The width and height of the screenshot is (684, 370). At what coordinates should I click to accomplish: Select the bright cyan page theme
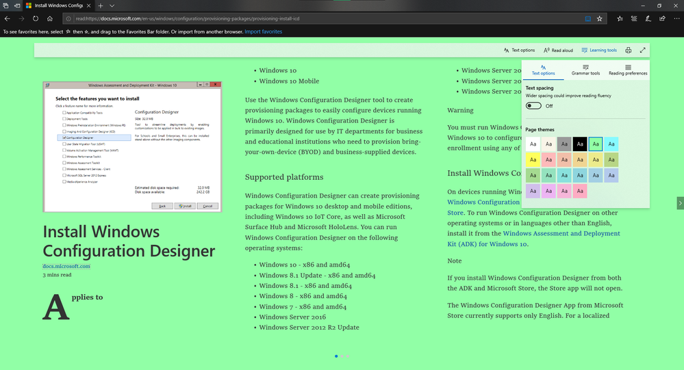(611, 144)
